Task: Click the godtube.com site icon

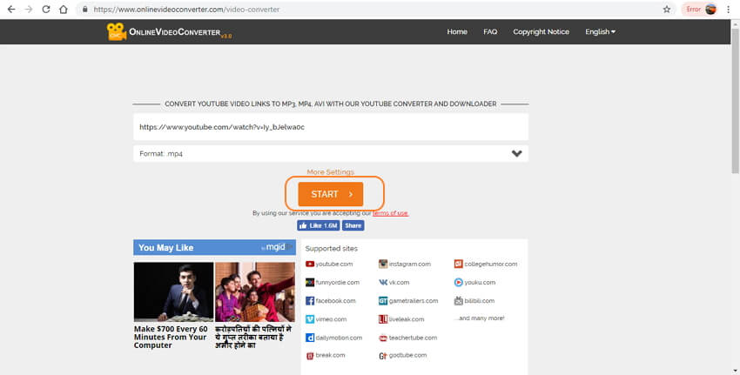Action: [x=383, y=356]
